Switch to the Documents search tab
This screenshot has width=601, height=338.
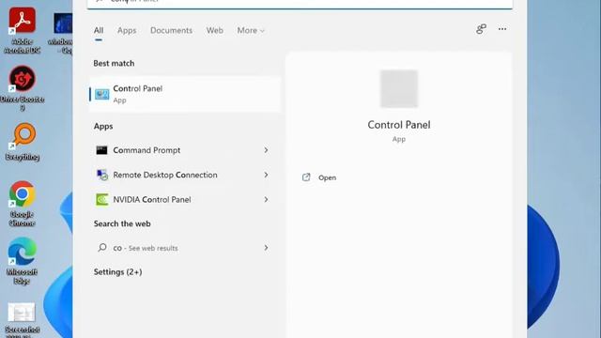click(171, 30)
